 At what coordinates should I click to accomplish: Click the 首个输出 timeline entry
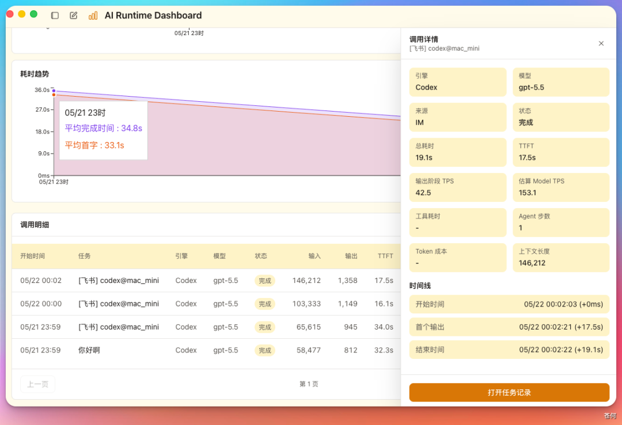pos(509,327)
